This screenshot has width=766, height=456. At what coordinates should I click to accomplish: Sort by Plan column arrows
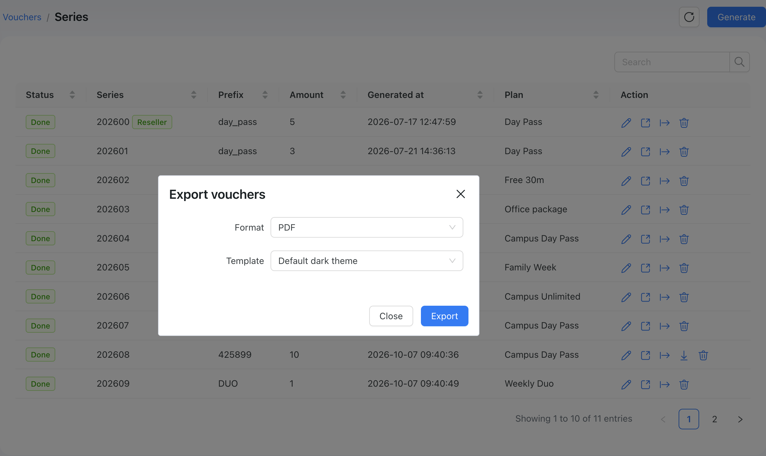[x=596, y=95]
